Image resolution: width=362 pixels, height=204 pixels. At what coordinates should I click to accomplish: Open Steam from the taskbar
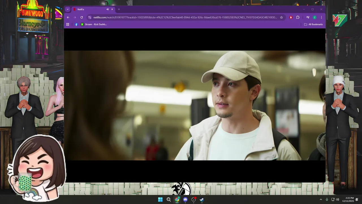[x=202, y=199]
